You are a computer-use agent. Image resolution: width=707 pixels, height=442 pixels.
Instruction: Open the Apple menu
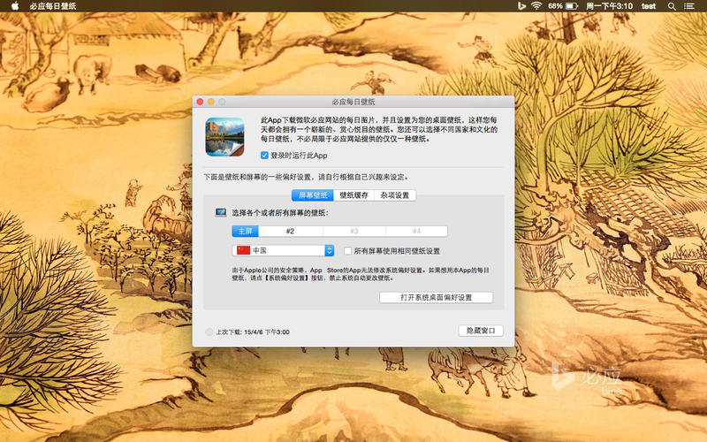tap(15, 6)
